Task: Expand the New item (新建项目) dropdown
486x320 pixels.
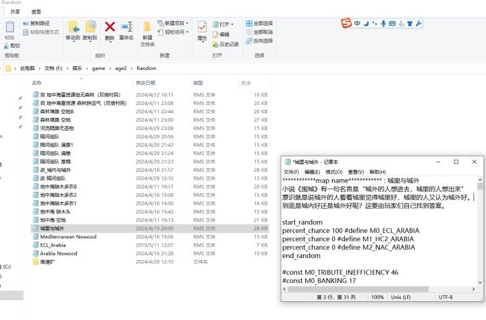Action: [187, 23]
